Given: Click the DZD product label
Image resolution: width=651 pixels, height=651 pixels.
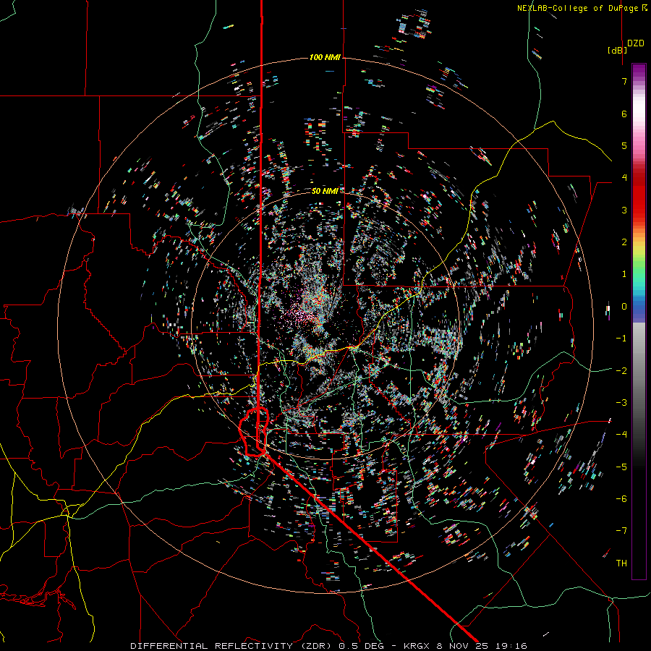Looking at the screenshot, I should (x=636, y=43).
